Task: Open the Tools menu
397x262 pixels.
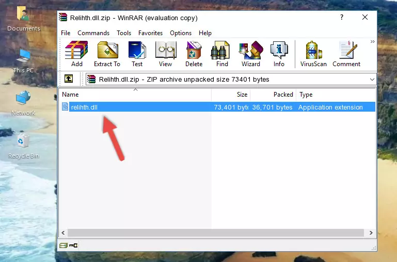Action: (124, 33)
